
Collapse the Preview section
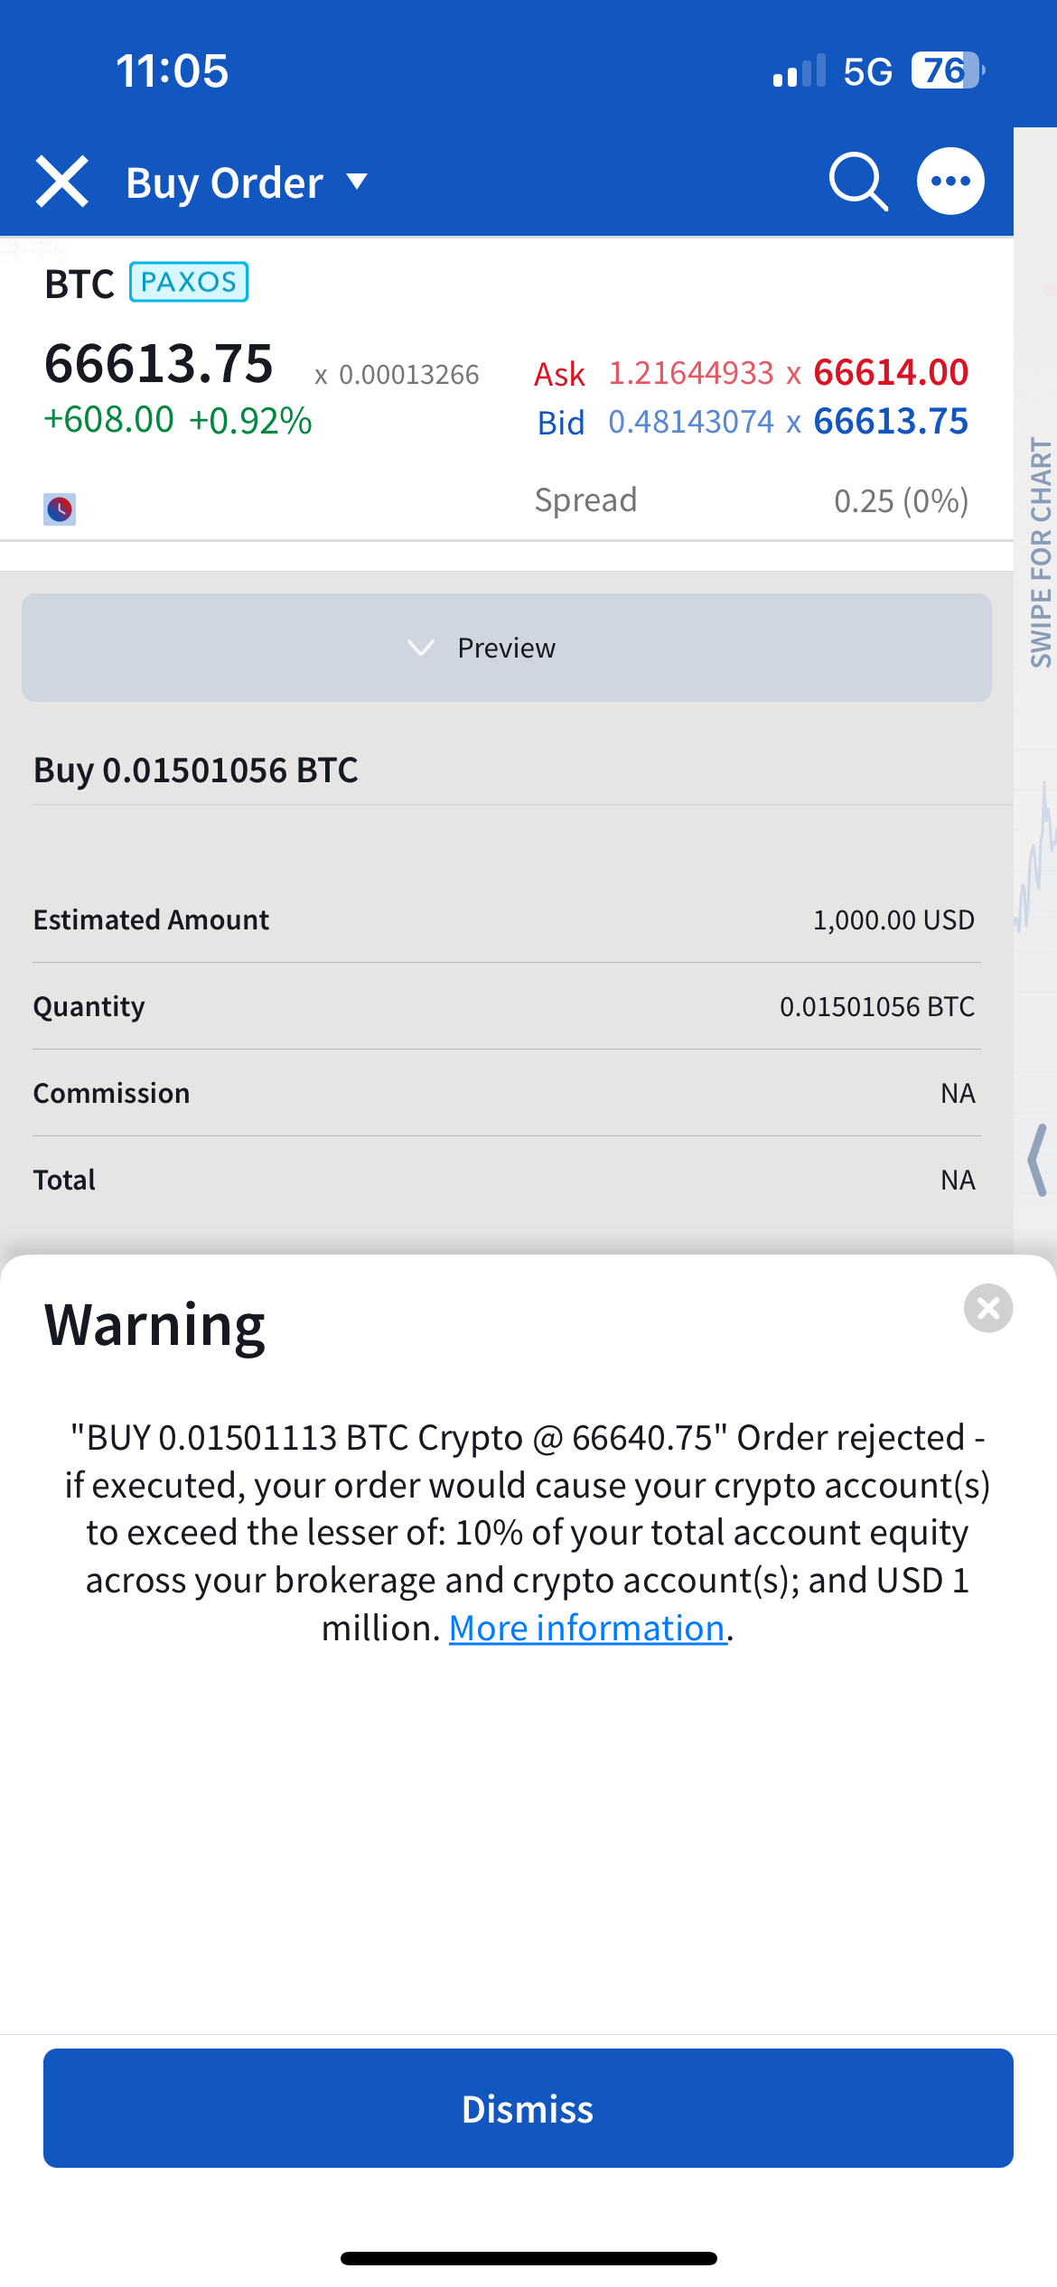click(506, 648)
